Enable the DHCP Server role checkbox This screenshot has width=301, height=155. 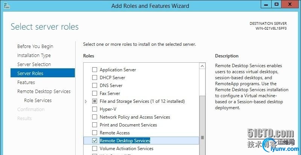click(x=95, y=78)
